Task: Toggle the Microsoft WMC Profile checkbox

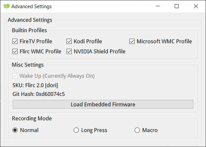Action: coord(132,41)
